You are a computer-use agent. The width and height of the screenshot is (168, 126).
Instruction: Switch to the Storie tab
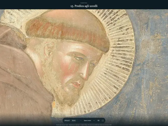click(74, 121)
